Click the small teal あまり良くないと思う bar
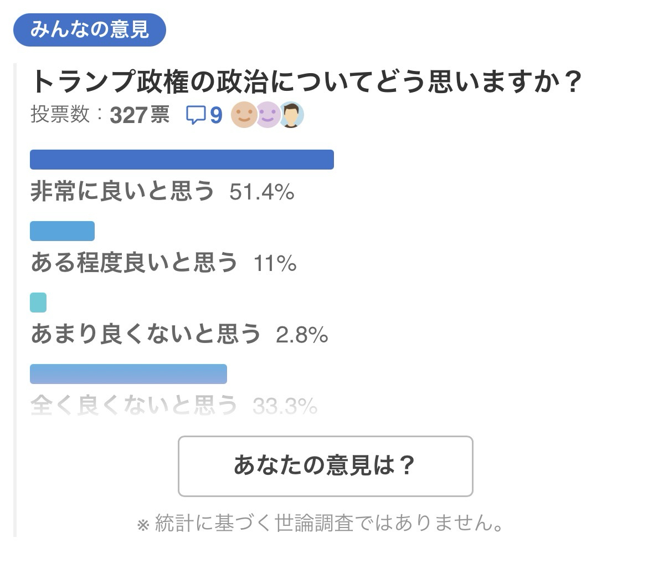Viewport: 648px width, 563px height. point(38,303)
